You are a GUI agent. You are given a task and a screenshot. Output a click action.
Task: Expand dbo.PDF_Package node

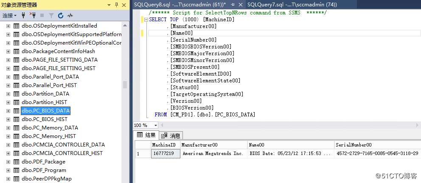[8, 162]
